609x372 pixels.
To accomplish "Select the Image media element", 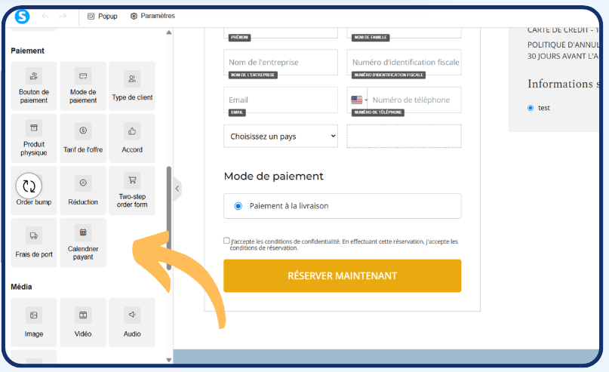I will point(34,322).
